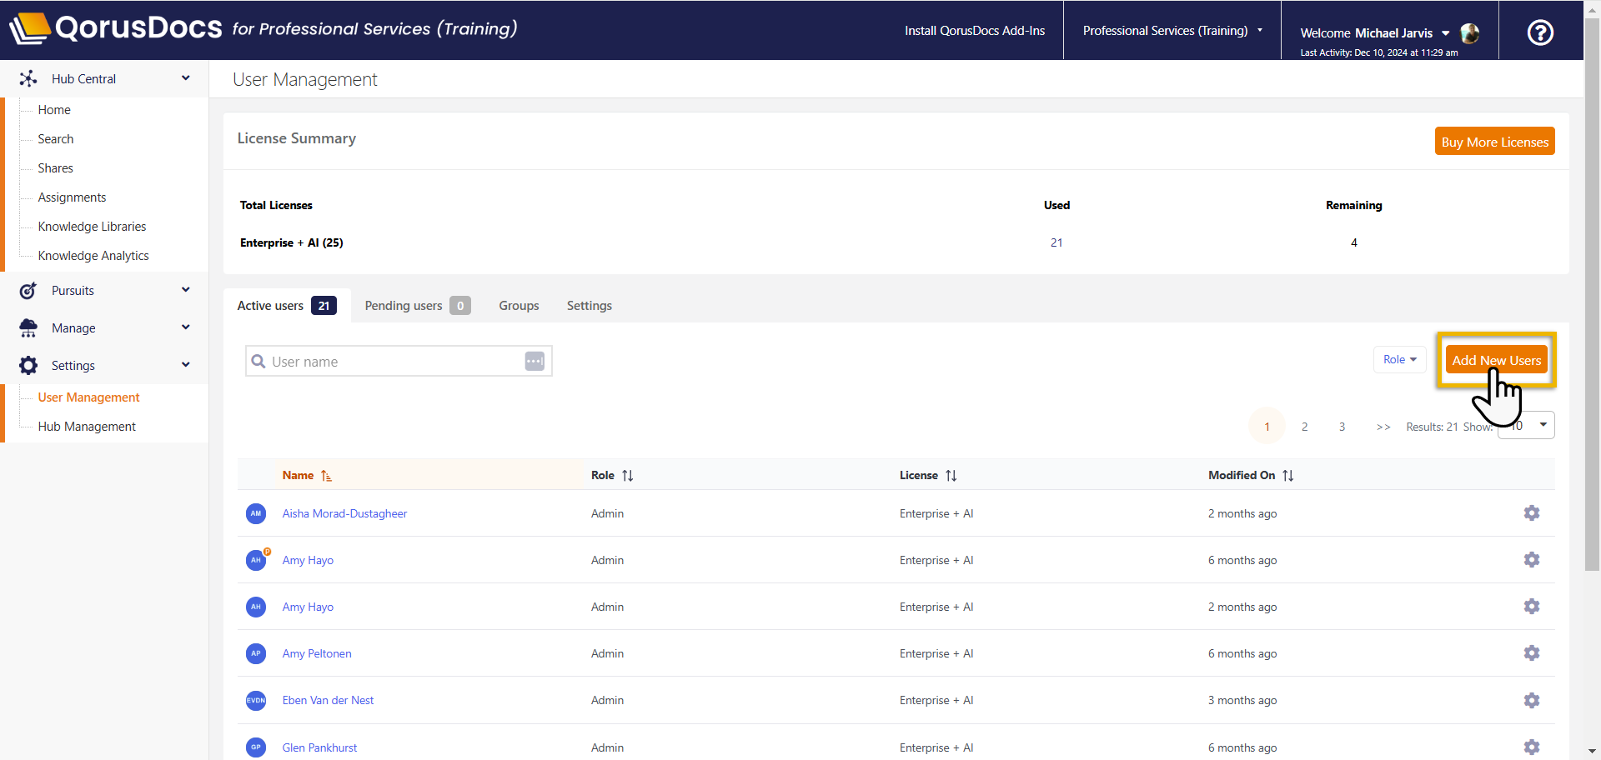Open the help question mark icon
Viewport: 1601px width, 760px height.
1540,32
